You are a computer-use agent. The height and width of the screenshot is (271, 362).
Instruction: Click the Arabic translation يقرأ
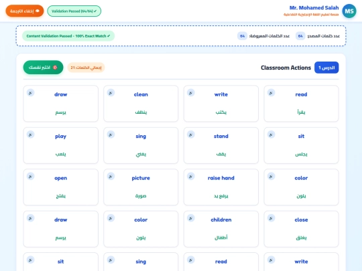coord(301,112)
